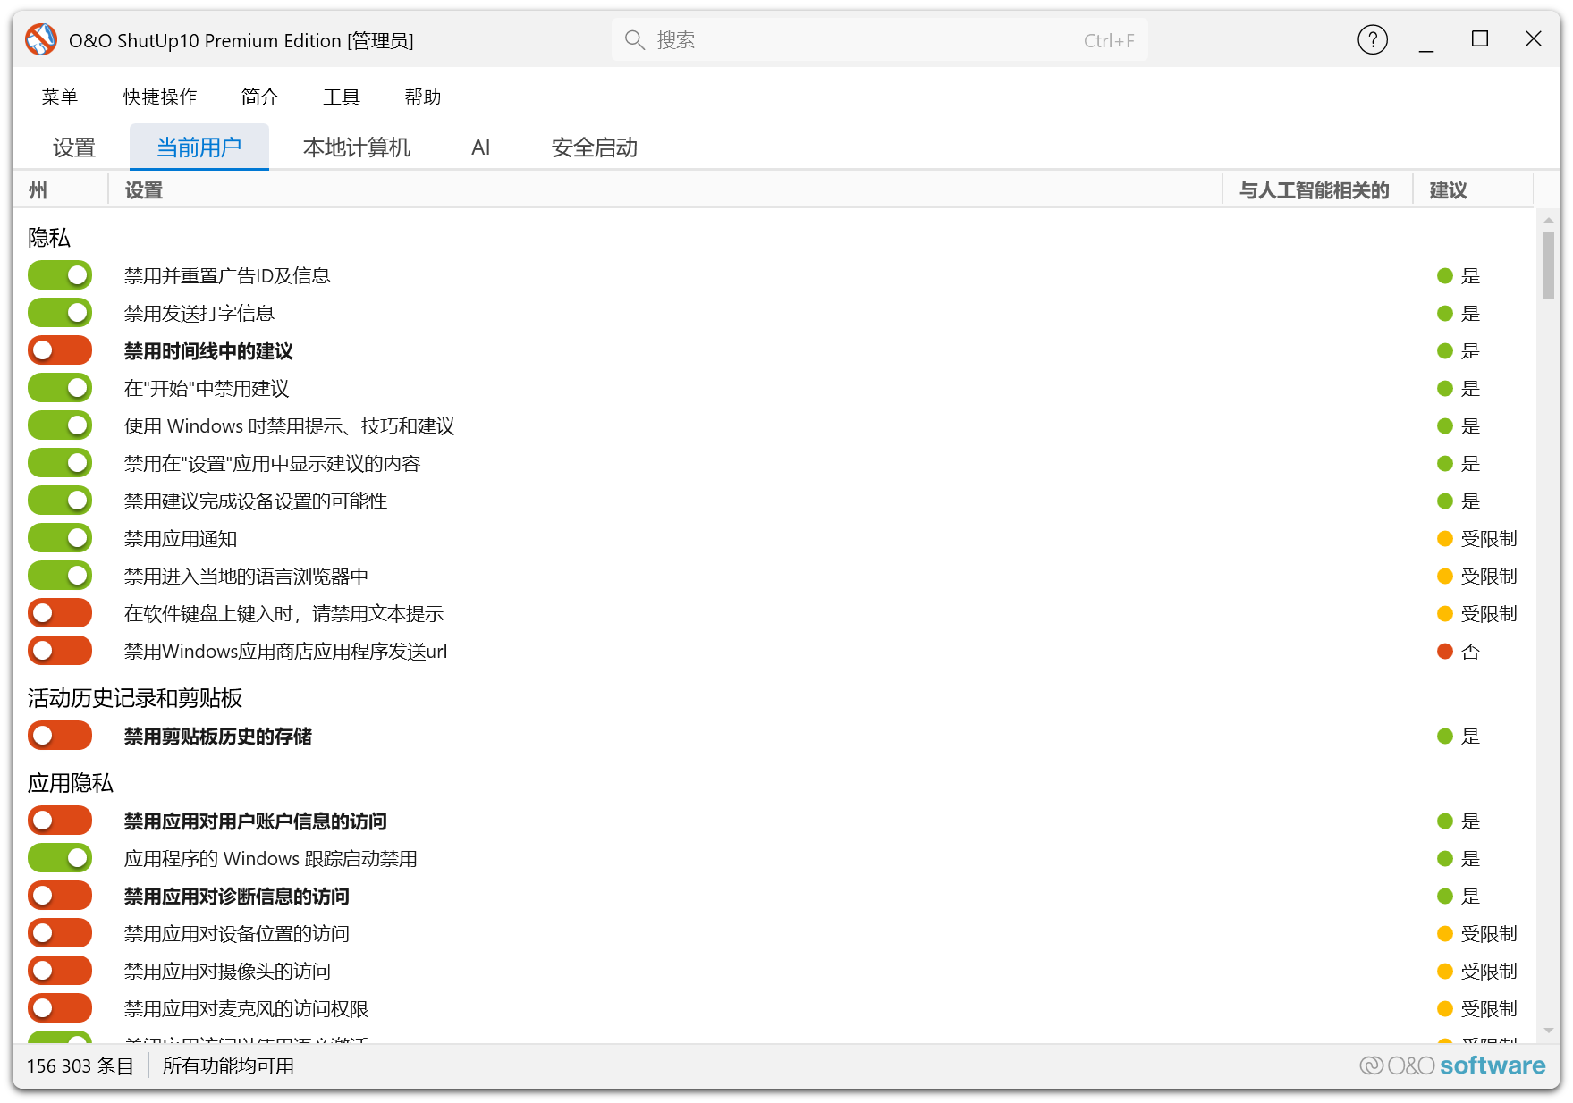Enable 禁用时间线中的建议 switch
1573x1103 pixels.
click(x=60, y=350)
